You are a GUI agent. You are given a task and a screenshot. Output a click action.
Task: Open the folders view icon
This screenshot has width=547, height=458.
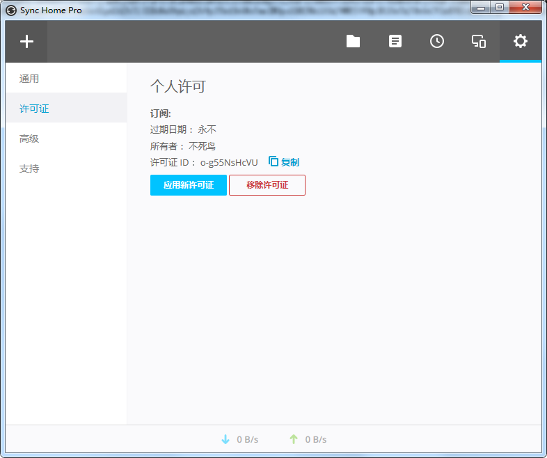click(x=354, y=42)
